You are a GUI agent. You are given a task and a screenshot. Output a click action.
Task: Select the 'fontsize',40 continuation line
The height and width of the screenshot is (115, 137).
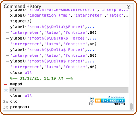[53, 67]
